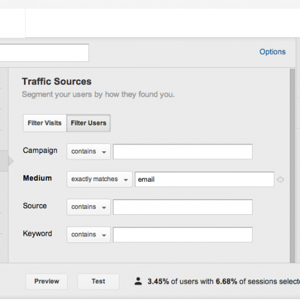300x300 pixels.
Task: Clear the Medium filter with the remove icon
Action: pos(280,179)
